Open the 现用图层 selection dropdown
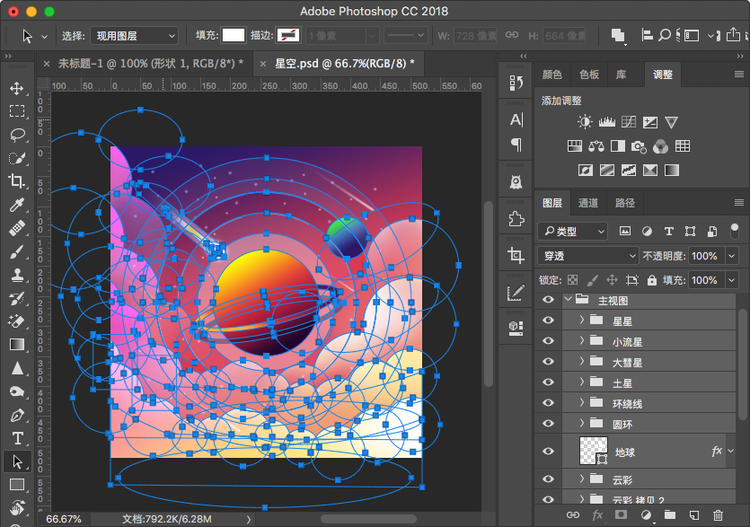 [134, 36]
